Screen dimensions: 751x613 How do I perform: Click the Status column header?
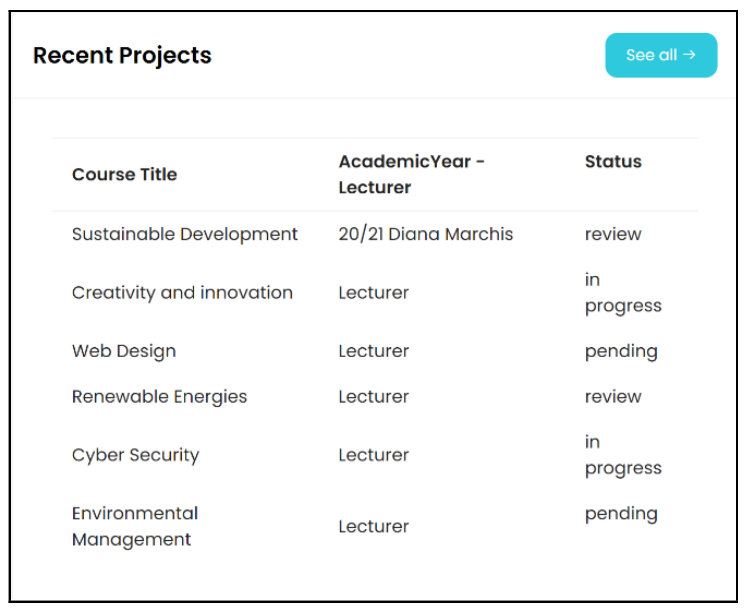[613, 162]
